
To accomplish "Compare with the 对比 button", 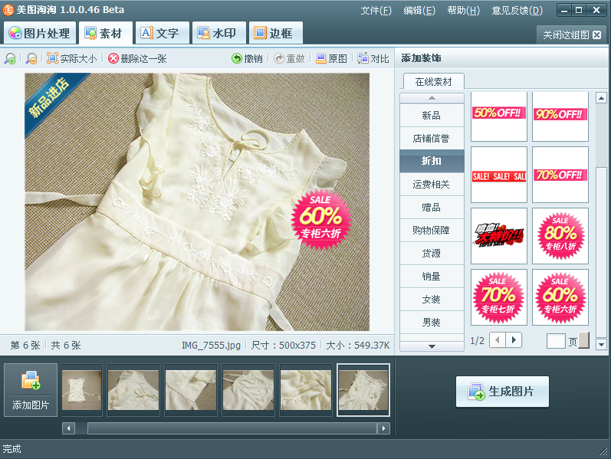I will pos(373,58).
